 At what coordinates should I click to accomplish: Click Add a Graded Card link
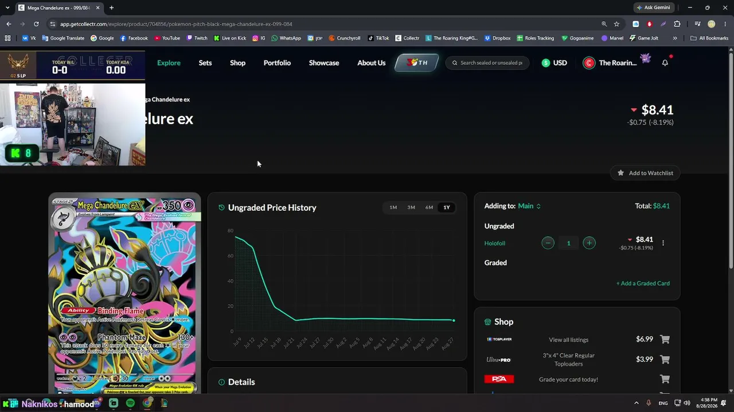coord(643,283)
